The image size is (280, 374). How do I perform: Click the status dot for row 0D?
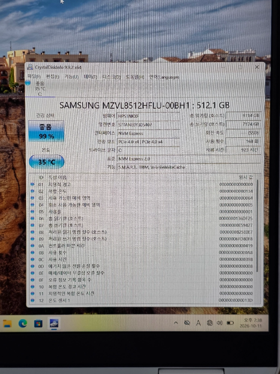pos(32,266)
